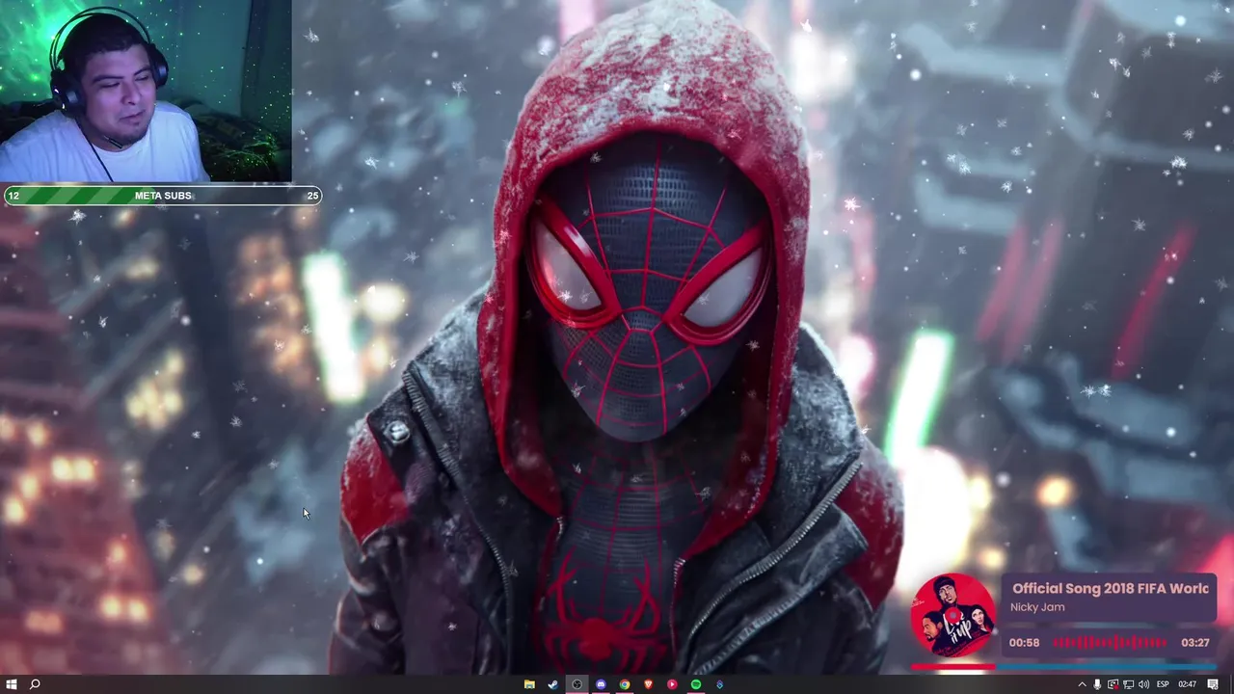Click the screen recording tray icon
The height and width of the screenshot is (694, 1234).
pos(1113,684)
